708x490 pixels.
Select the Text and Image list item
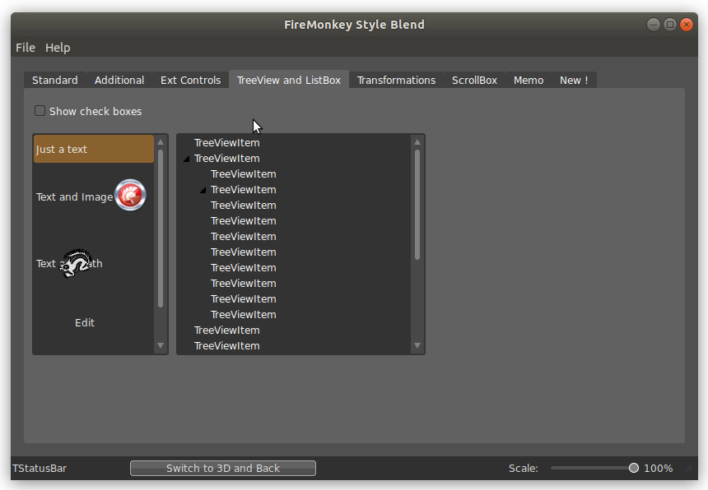tap(94, 197)
